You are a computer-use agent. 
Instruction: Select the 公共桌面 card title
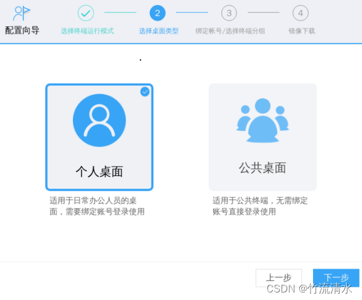click(x=263, y=168)
